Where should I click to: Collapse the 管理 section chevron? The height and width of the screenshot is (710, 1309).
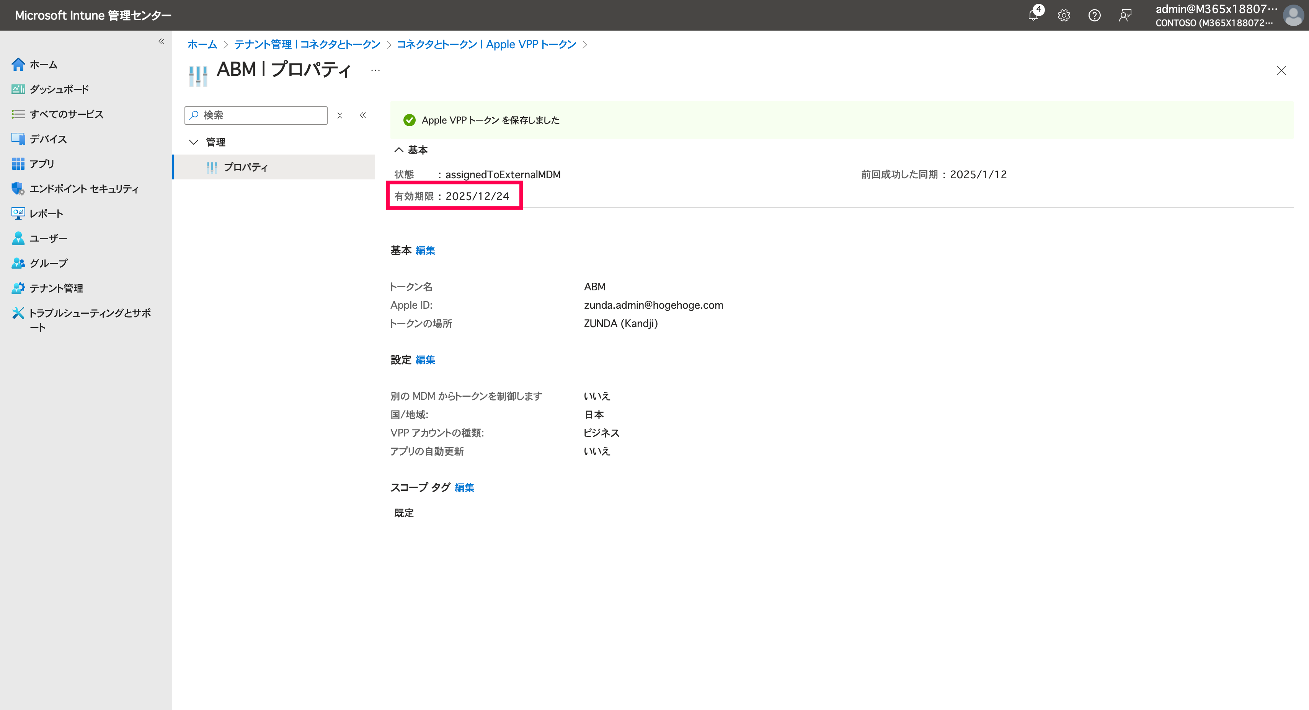(194, 142)
